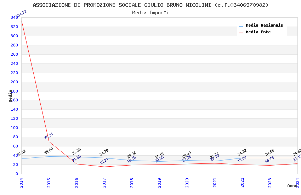The width and height of the screenshot is (301, 195).
Task: Select the 2017 x-axis year label
Action: [104, 183]
